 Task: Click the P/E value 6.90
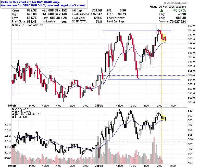tap(123, 10)
